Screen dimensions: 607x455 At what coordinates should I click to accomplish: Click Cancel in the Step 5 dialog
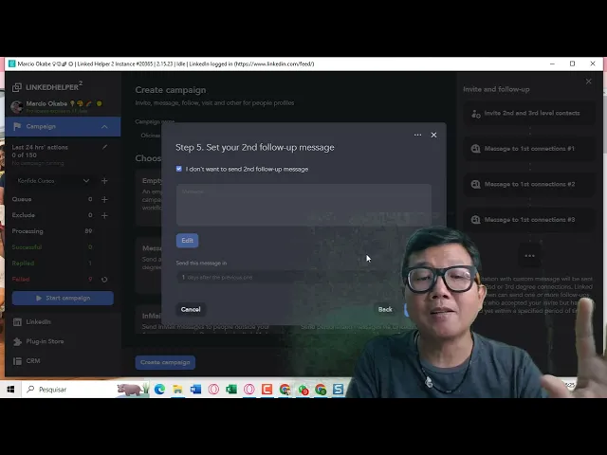(x=191, y=309)
